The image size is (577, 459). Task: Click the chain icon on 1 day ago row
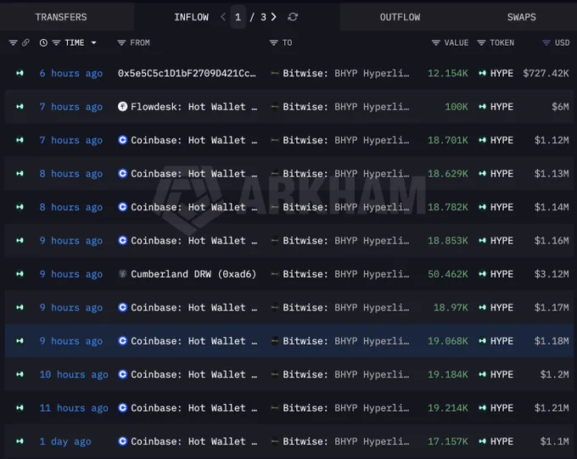(x=20, y=441)
